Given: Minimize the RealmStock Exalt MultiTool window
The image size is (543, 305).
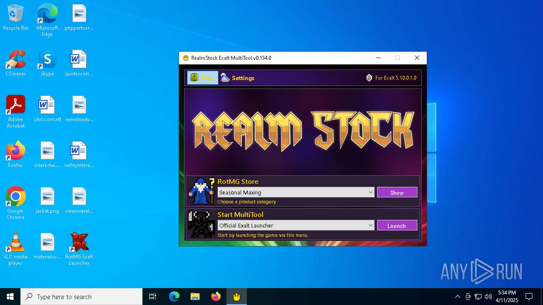Looking at the screenshot, I should [378, 58].
